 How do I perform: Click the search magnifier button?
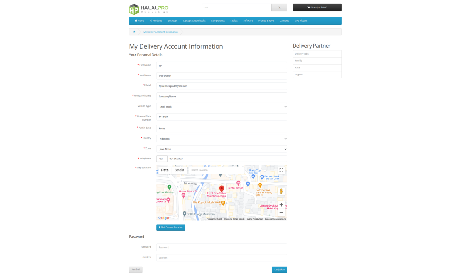pyautogui.click(x=279, y=8)
